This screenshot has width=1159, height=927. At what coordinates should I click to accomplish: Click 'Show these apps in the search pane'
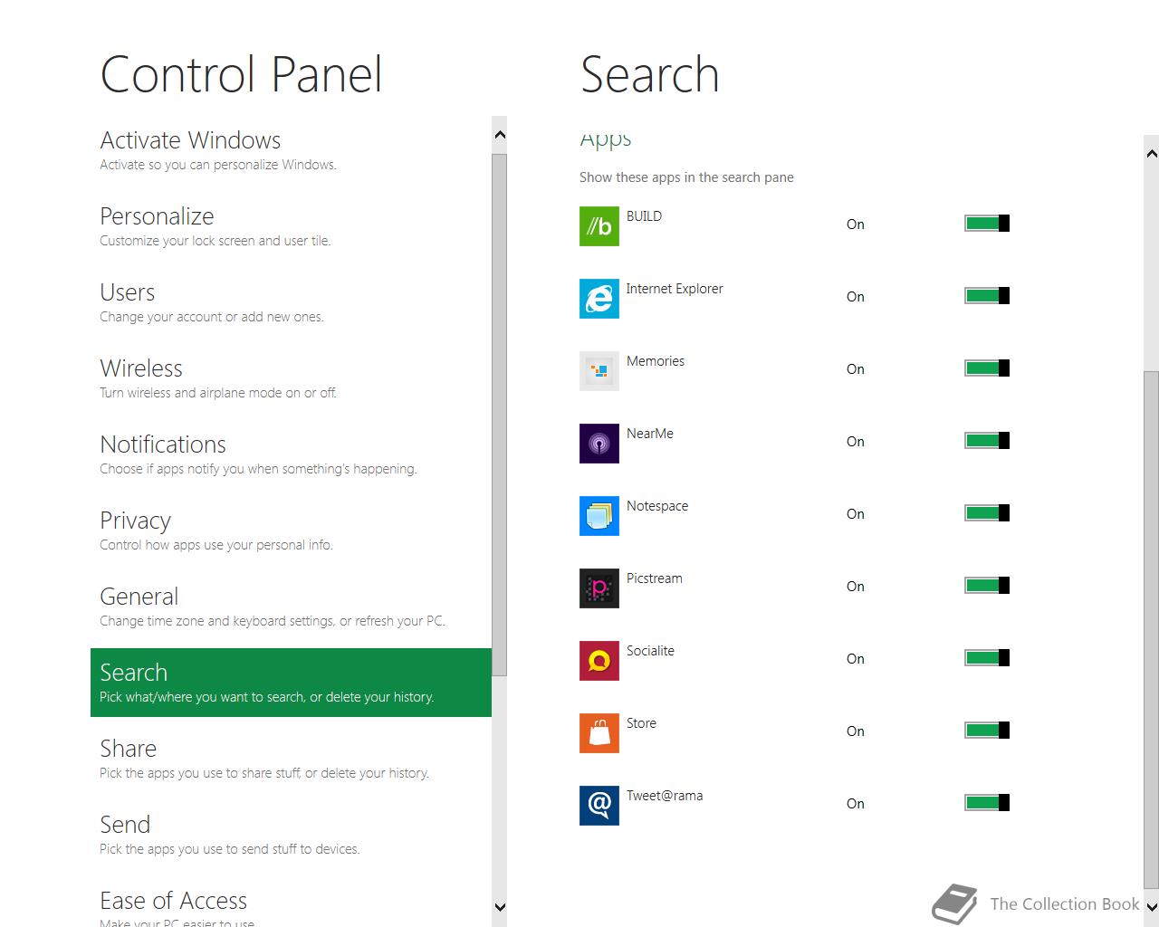pyautogui.click(x=686, y=177)
